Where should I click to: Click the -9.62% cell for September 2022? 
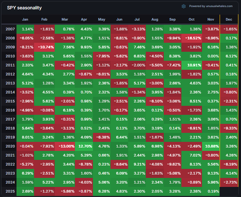173,165
